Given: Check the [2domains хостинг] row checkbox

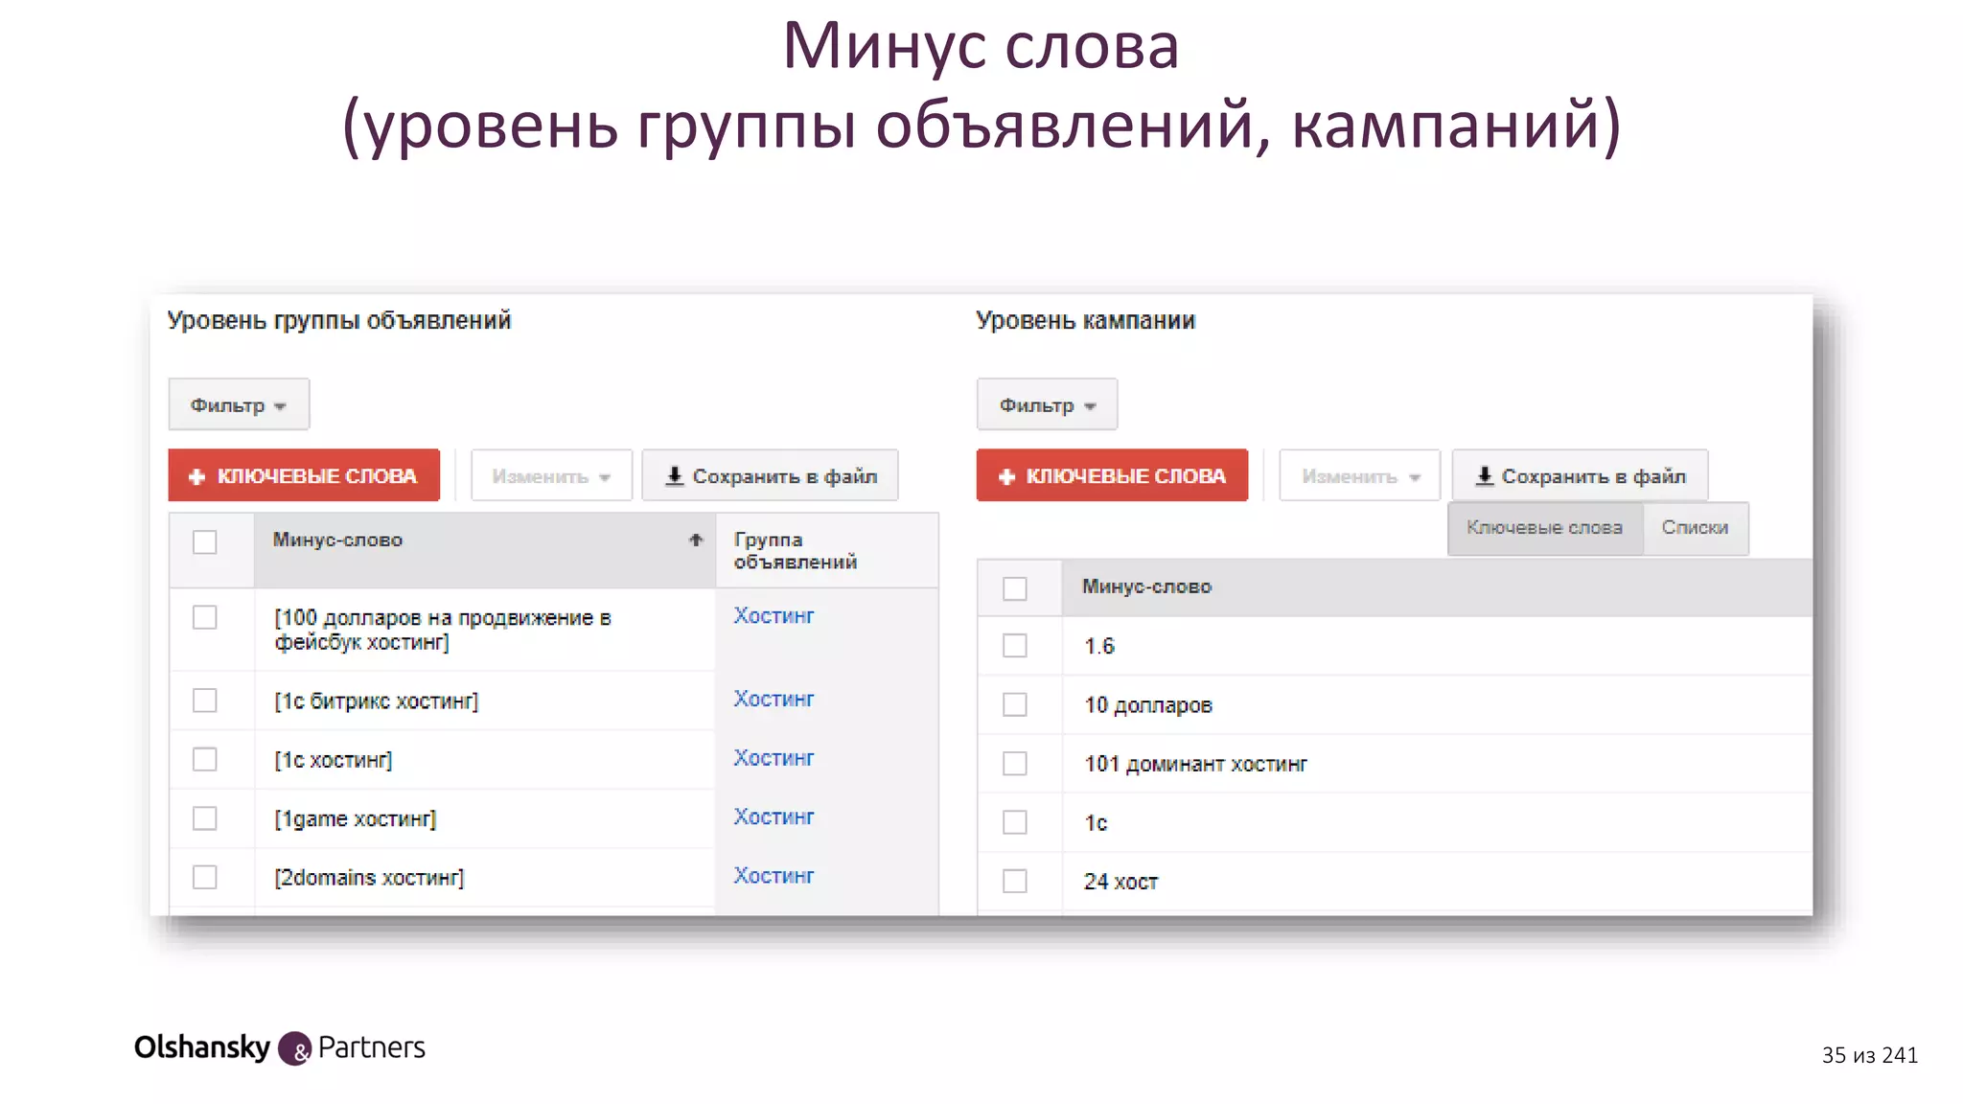Looking at the screenshot, I should coord(204,877).
